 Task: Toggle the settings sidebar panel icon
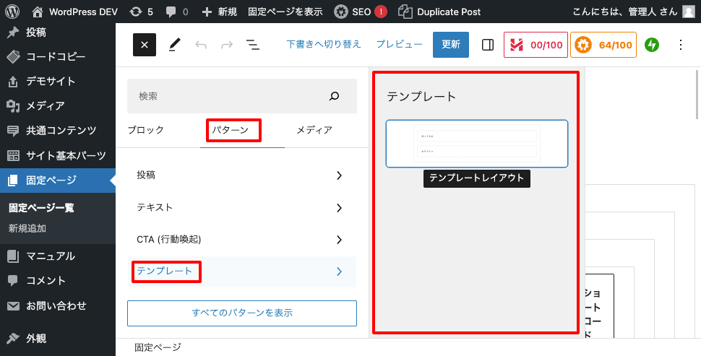tap(488, 45)
